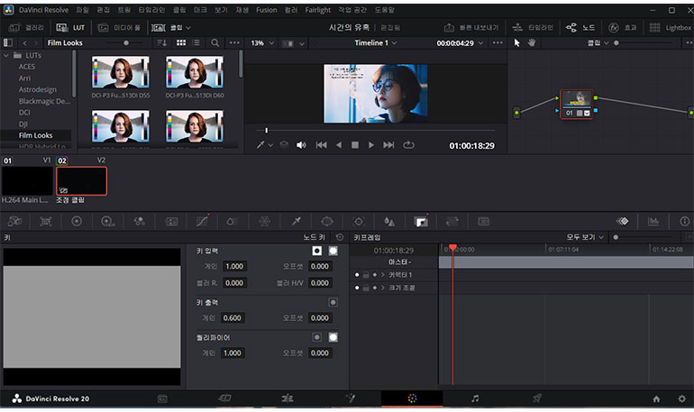Viewport: 694px width, 412px height.
Task: Toggle the Key Output mask invert button
Action: (x=333, y=303)
